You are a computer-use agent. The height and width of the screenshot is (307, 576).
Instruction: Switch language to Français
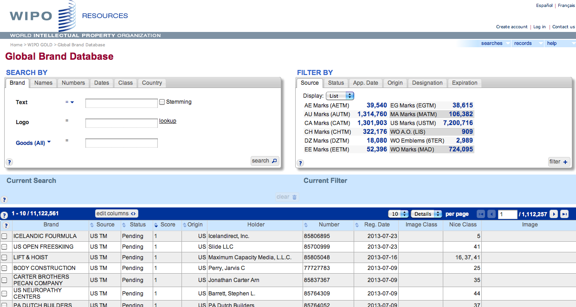(566, 6)
